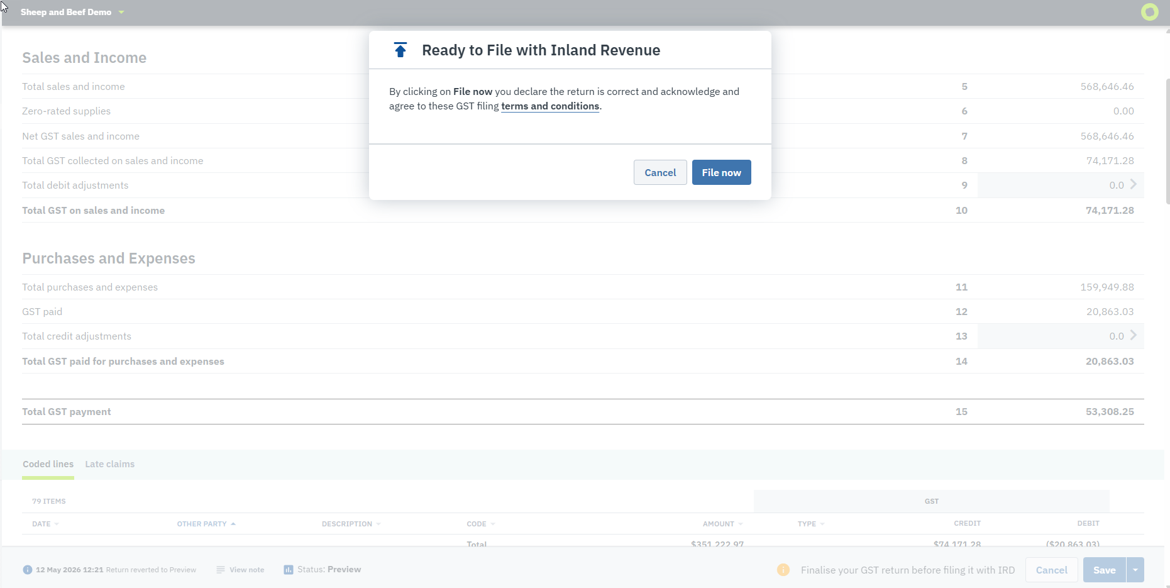Cancel the Inland Revenue filing dialog

click(x=660, y=172)
